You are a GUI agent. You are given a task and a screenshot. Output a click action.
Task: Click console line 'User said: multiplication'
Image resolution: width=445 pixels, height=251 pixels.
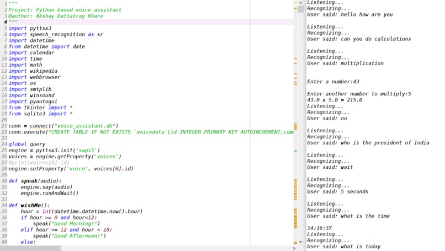pyautogui.click(x=346, y=63)
